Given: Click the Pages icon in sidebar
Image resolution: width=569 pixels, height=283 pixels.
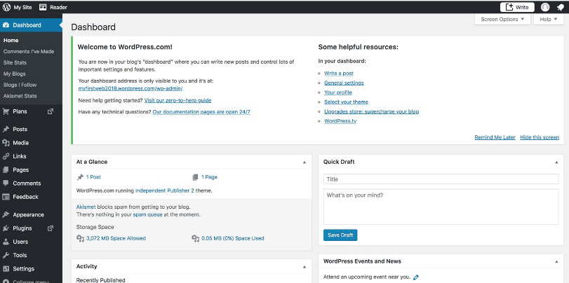Looking at the screenshot, I should coord(6,170).
